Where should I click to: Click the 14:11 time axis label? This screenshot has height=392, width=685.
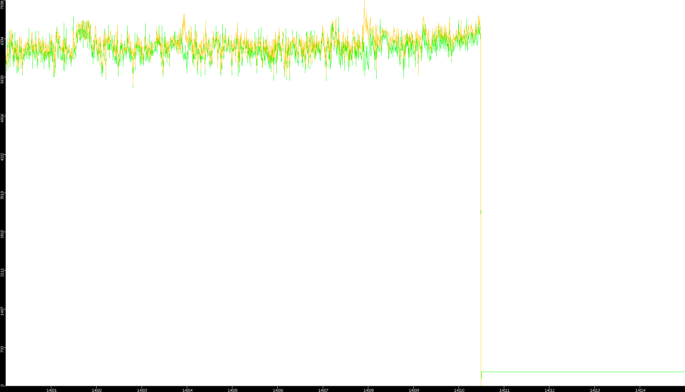point(504,390)
